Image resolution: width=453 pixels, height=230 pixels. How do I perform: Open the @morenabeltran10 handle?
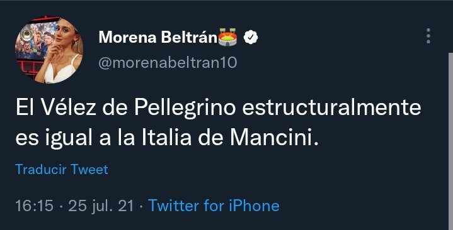tap(168, 63)
